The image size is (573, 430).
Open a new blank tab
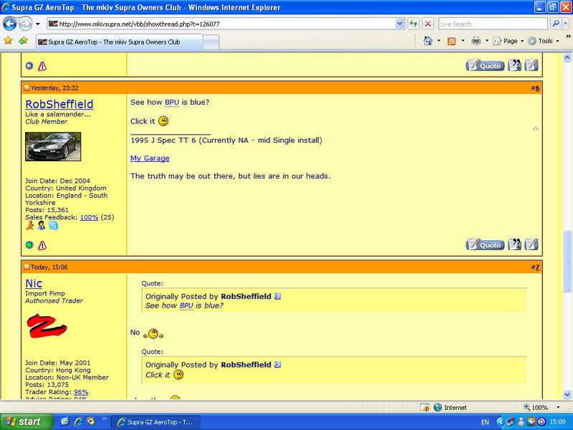211,42
